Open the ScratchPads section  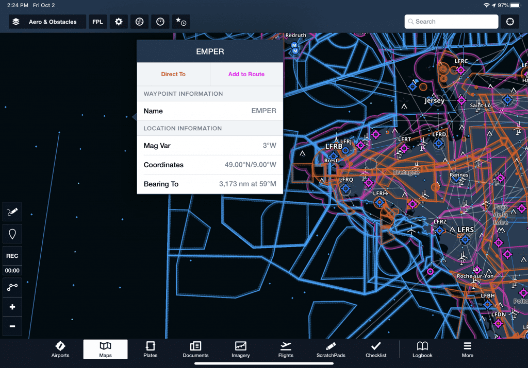point(331,349)
